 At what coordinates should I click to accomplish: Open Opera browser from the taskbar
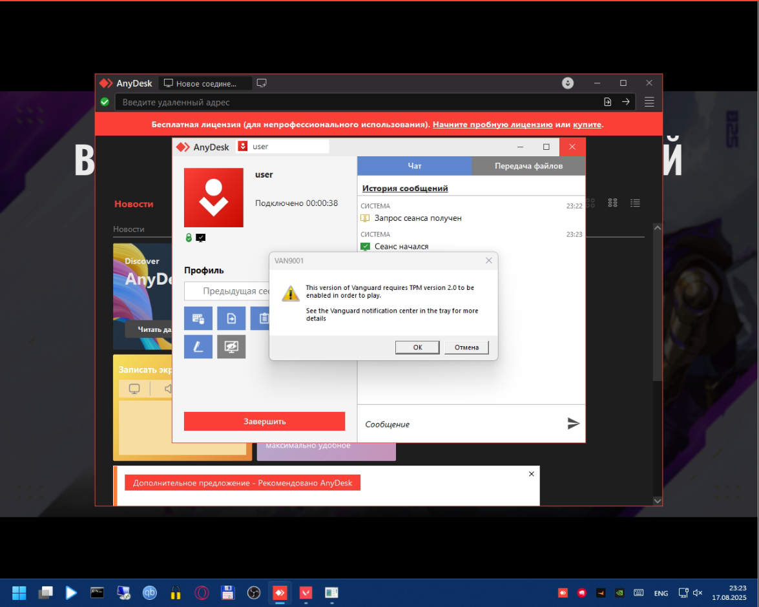(x=202, y=593)
